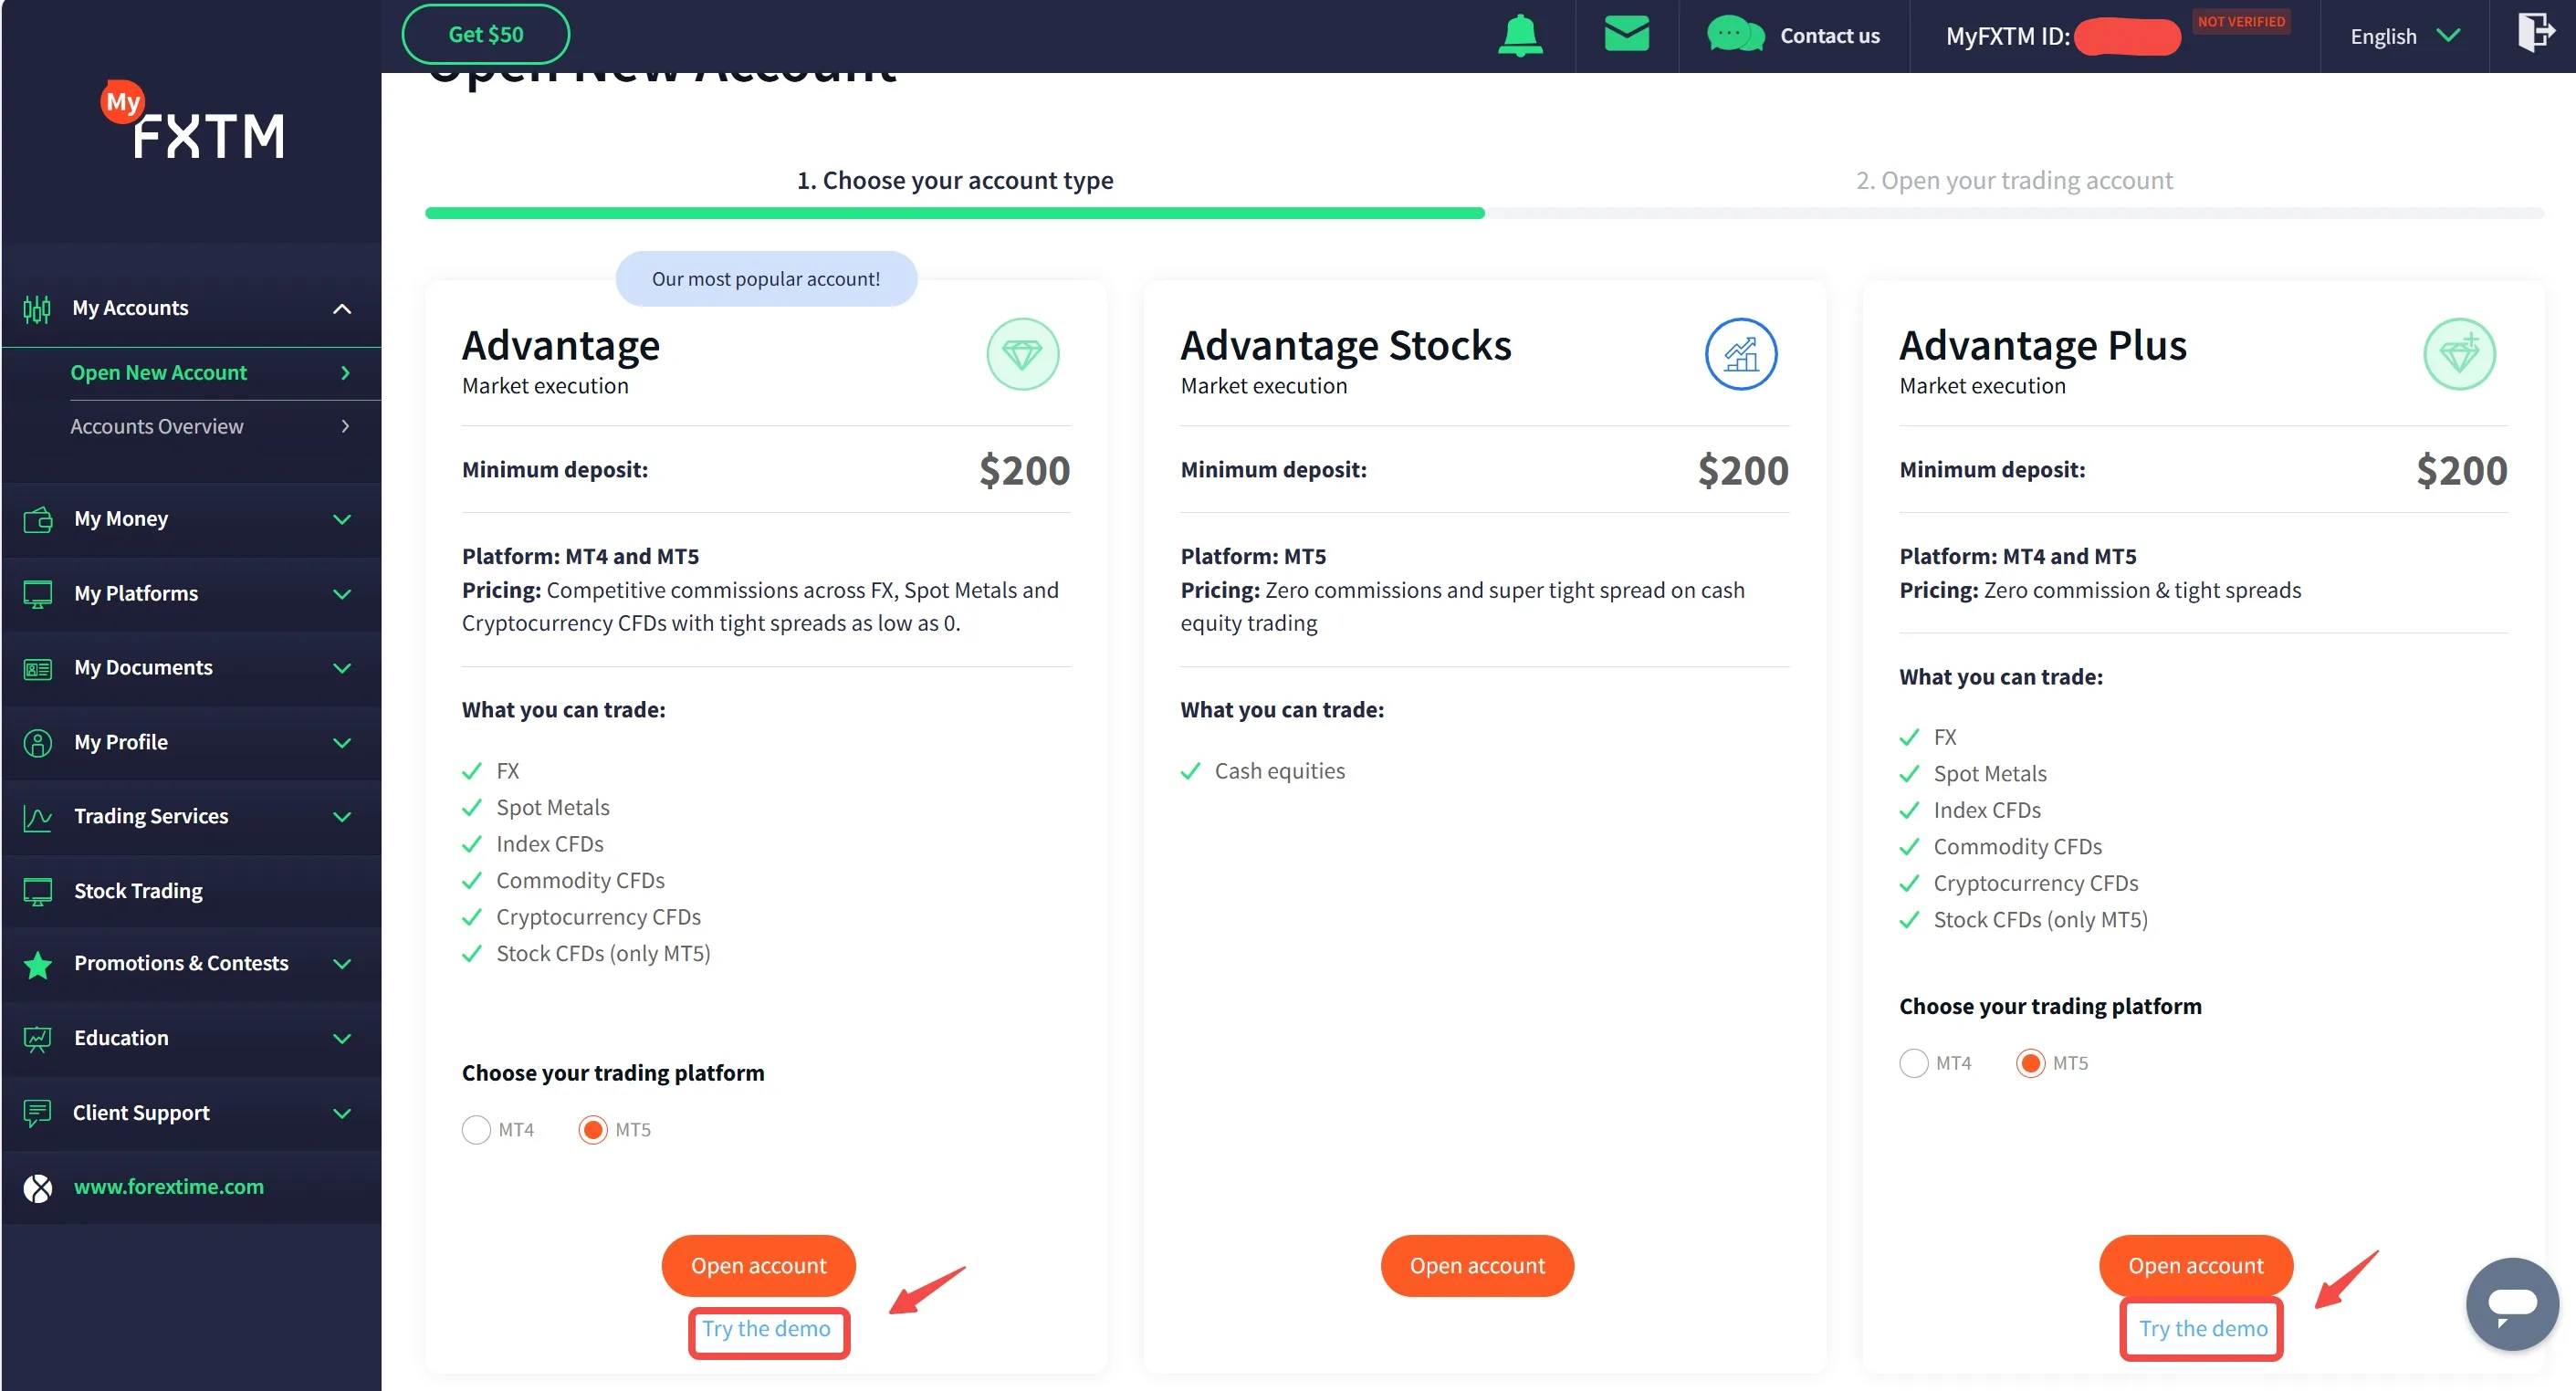Click the MyFXTM ID label
Viewport: 2576px width, 1391px height.
[2007, 36]
